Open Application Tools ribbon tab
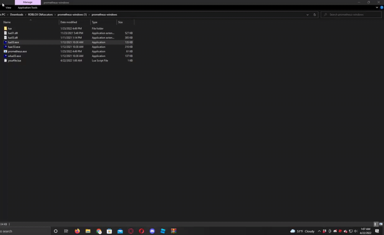This screenshot has width=384, height=235. pos(27,8)
